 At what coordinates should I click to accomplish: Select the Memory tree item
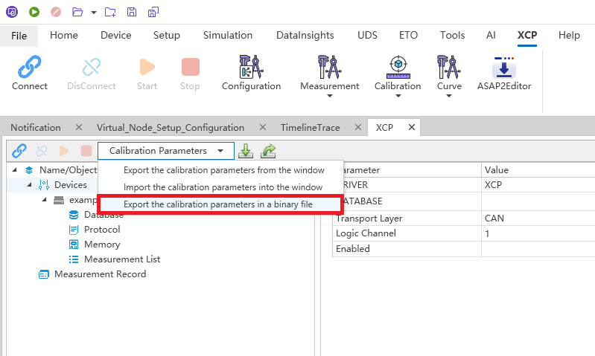tap(102, 245)
